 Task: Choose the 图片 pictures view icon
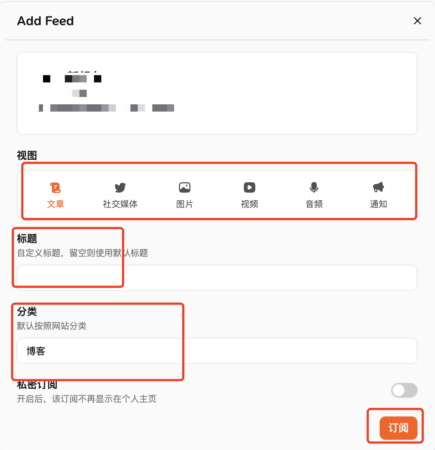click(184, 194)
